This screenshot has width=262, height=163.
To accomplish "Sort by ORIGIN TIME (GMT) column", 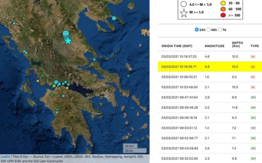I will point(177,46).
